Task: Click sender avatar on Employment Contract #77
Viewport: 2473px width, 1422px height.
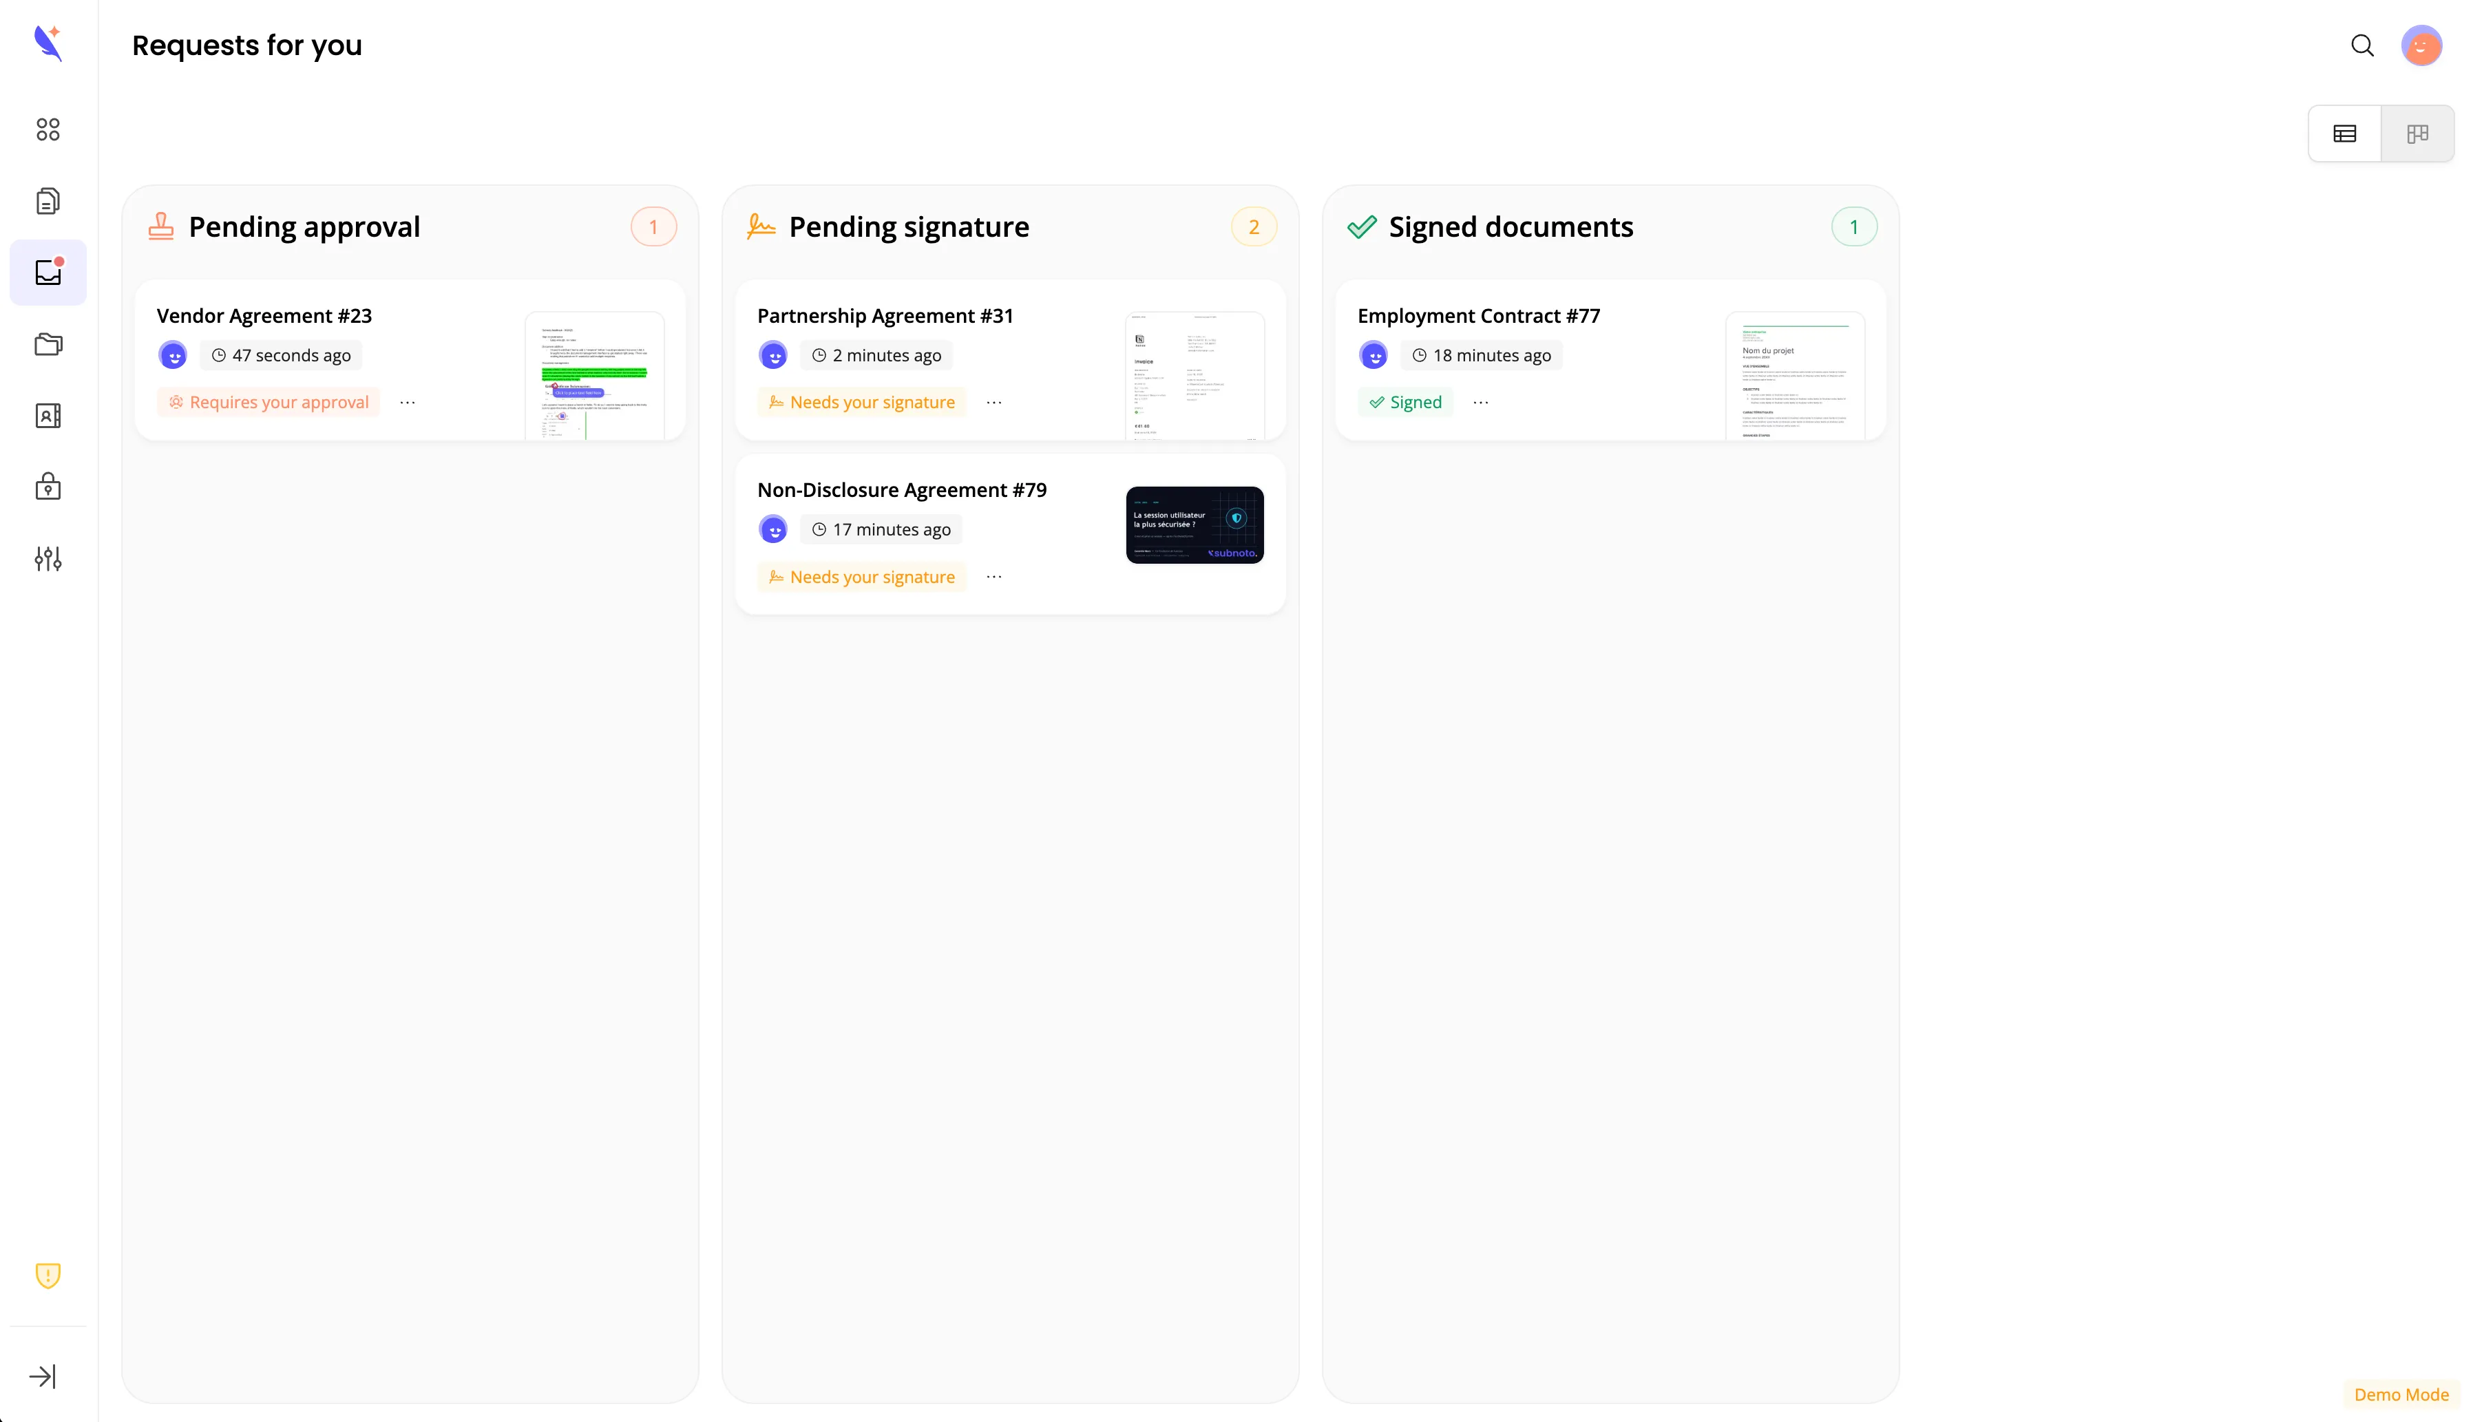Action: pyautogui.click(x=1374, y=354)
